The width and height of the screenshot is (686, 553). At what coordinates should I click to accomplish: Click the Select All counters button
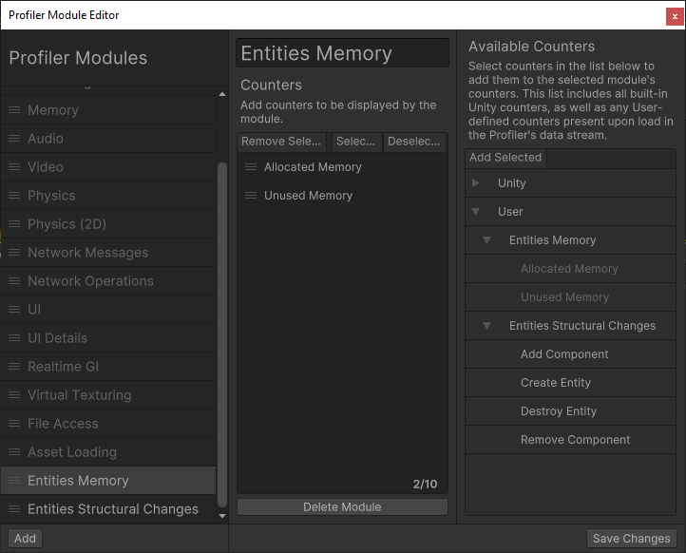coord(356,142)
